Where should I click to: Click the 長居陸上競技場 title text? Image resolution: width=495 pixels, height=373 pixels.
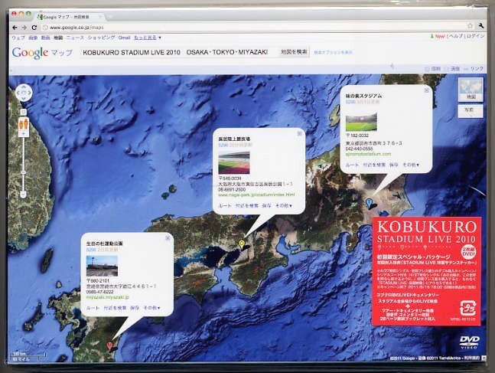(x=234, y=139)
